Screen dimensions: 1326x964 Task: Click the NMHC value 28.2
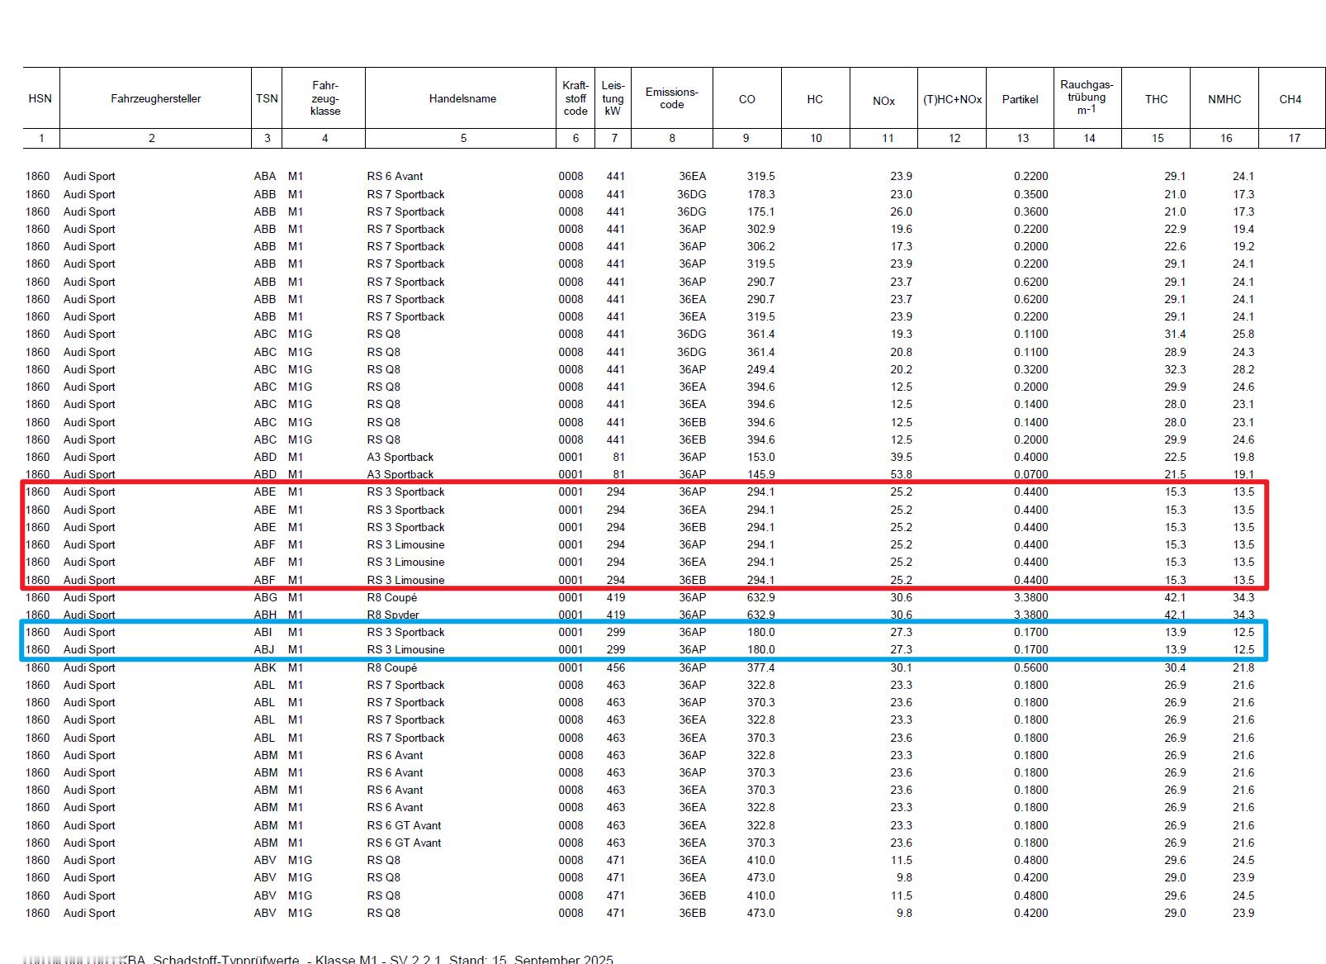[1243, 369]
